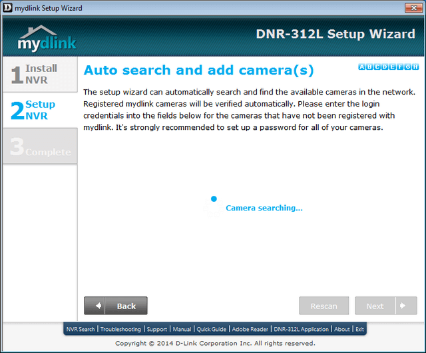The height and width of the screenshot is (353, 426).
Task: Click the letter B step icon
Action: click(369, 67)
